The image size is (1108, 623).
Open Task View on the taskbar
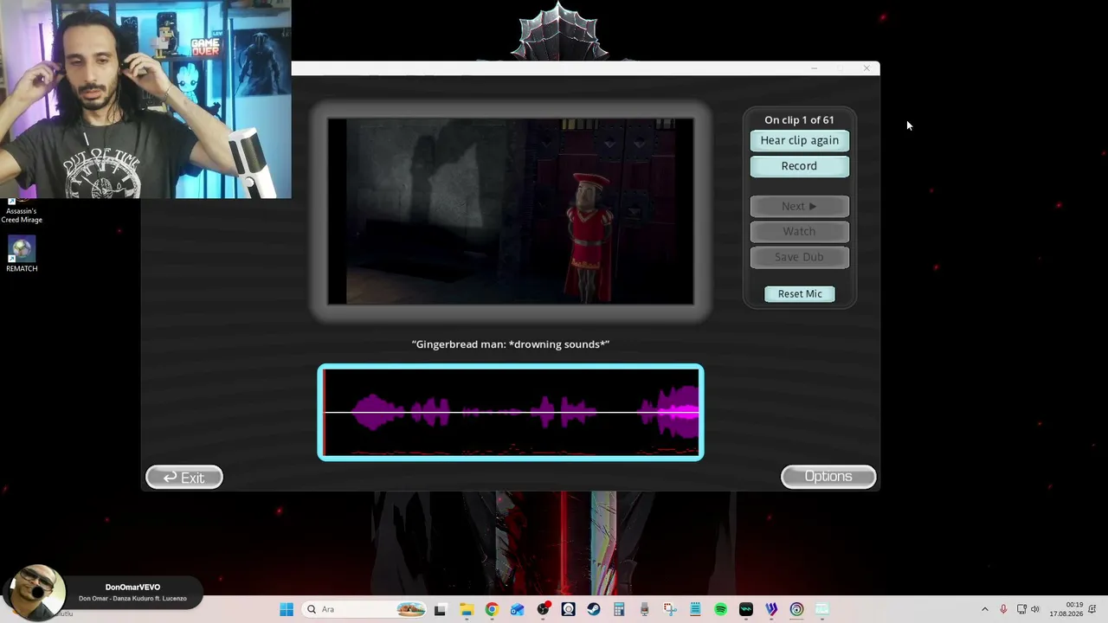click(x=440, y=609)
